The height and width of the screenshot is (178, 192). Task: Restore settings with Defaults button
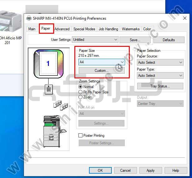tap(169, 40)
